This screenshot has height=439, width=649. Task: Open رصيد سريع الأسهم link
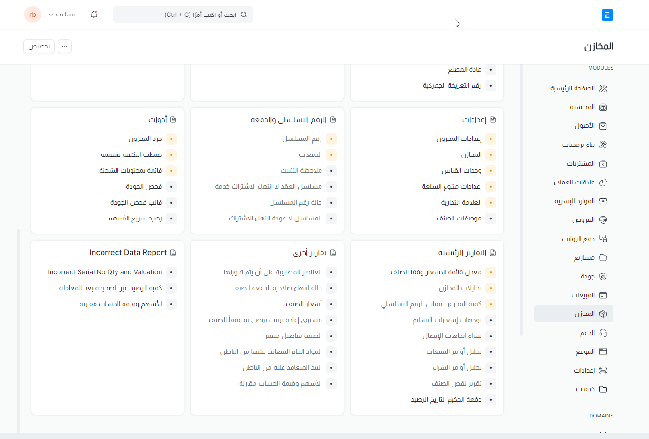135,218
